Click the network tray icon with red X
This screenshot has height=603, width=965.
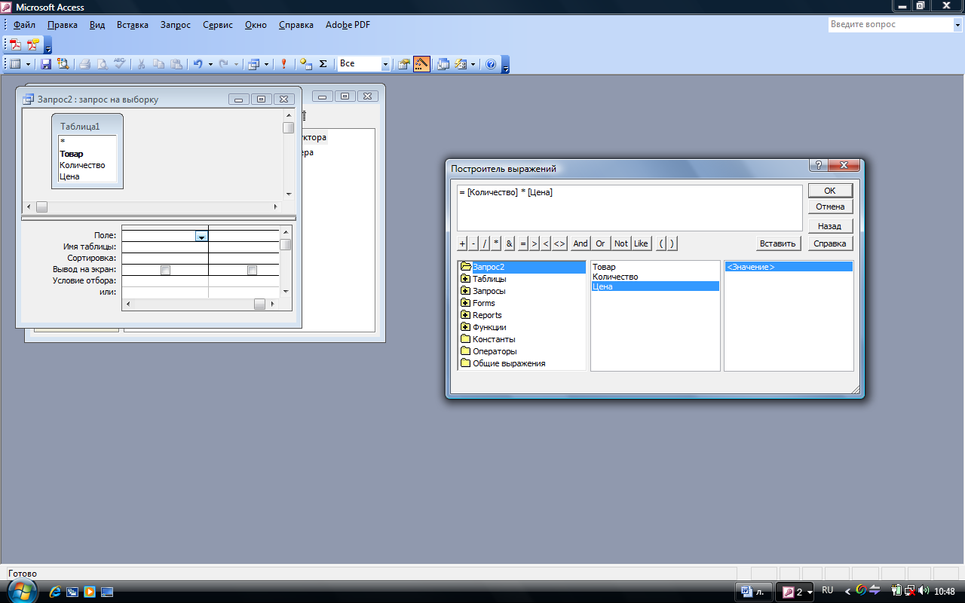coord(911,591)
